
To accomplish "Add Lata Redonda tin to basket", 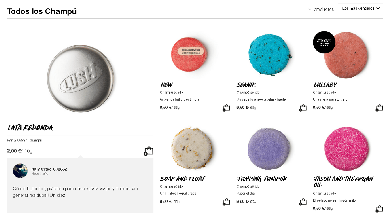I will [x=149, y=151].
